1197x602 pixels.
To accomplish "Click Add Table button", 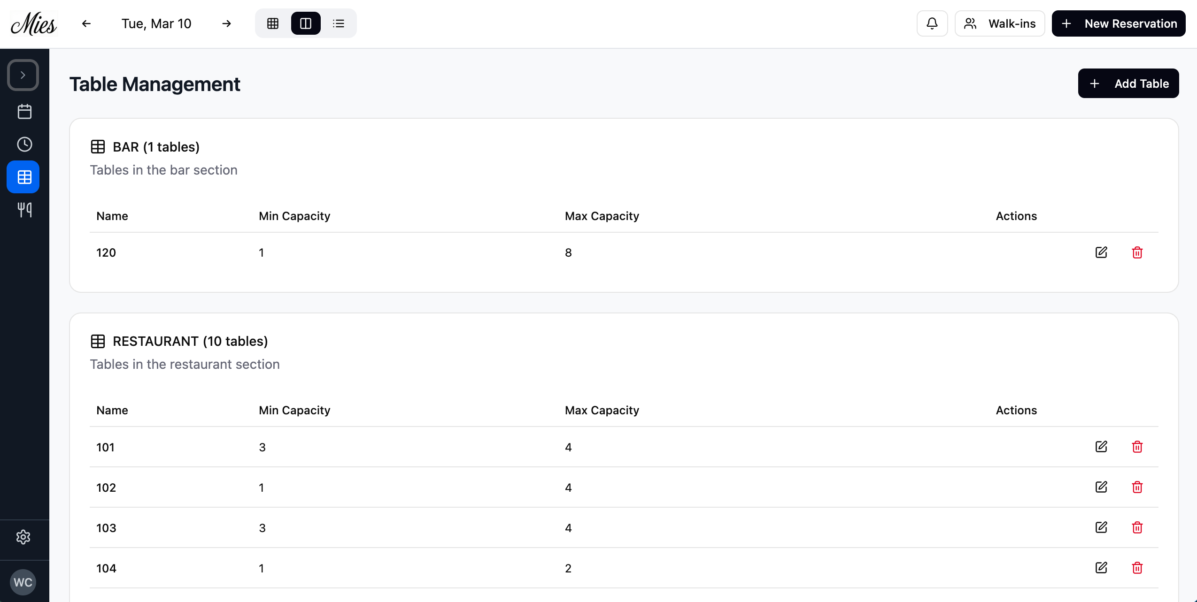I will point(1128,84).
